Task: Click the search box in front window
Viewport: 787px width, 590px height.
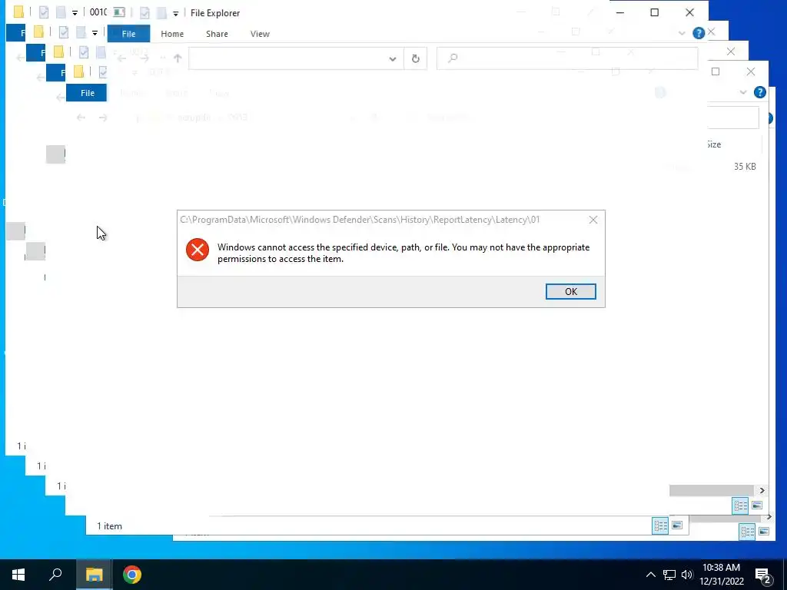Action: pyautogui.click(x=567, y=58)
